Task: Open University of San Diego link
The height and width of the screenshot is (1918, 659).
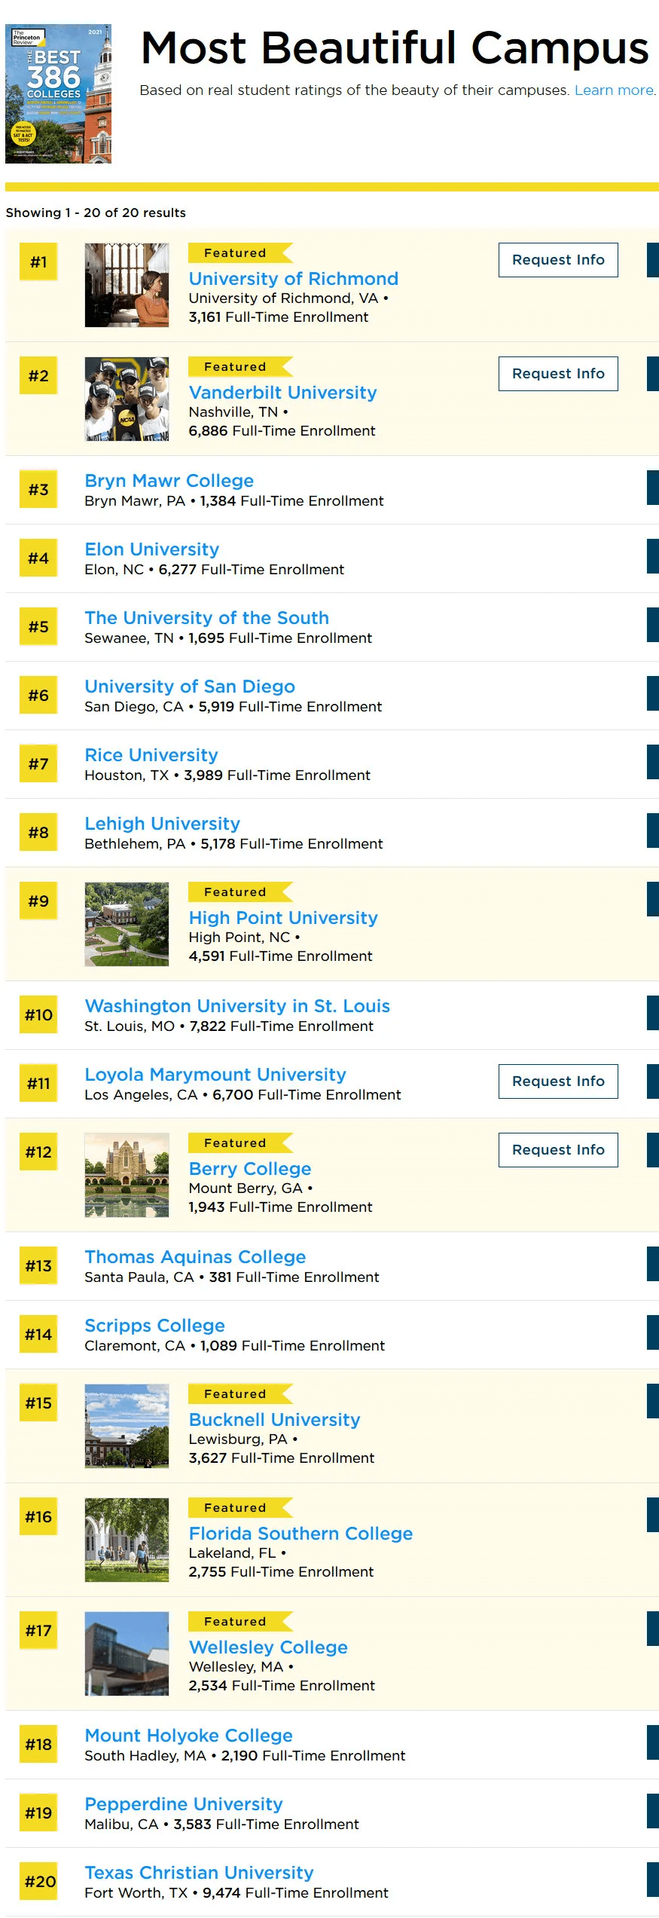Action: (x=190, y=686)
